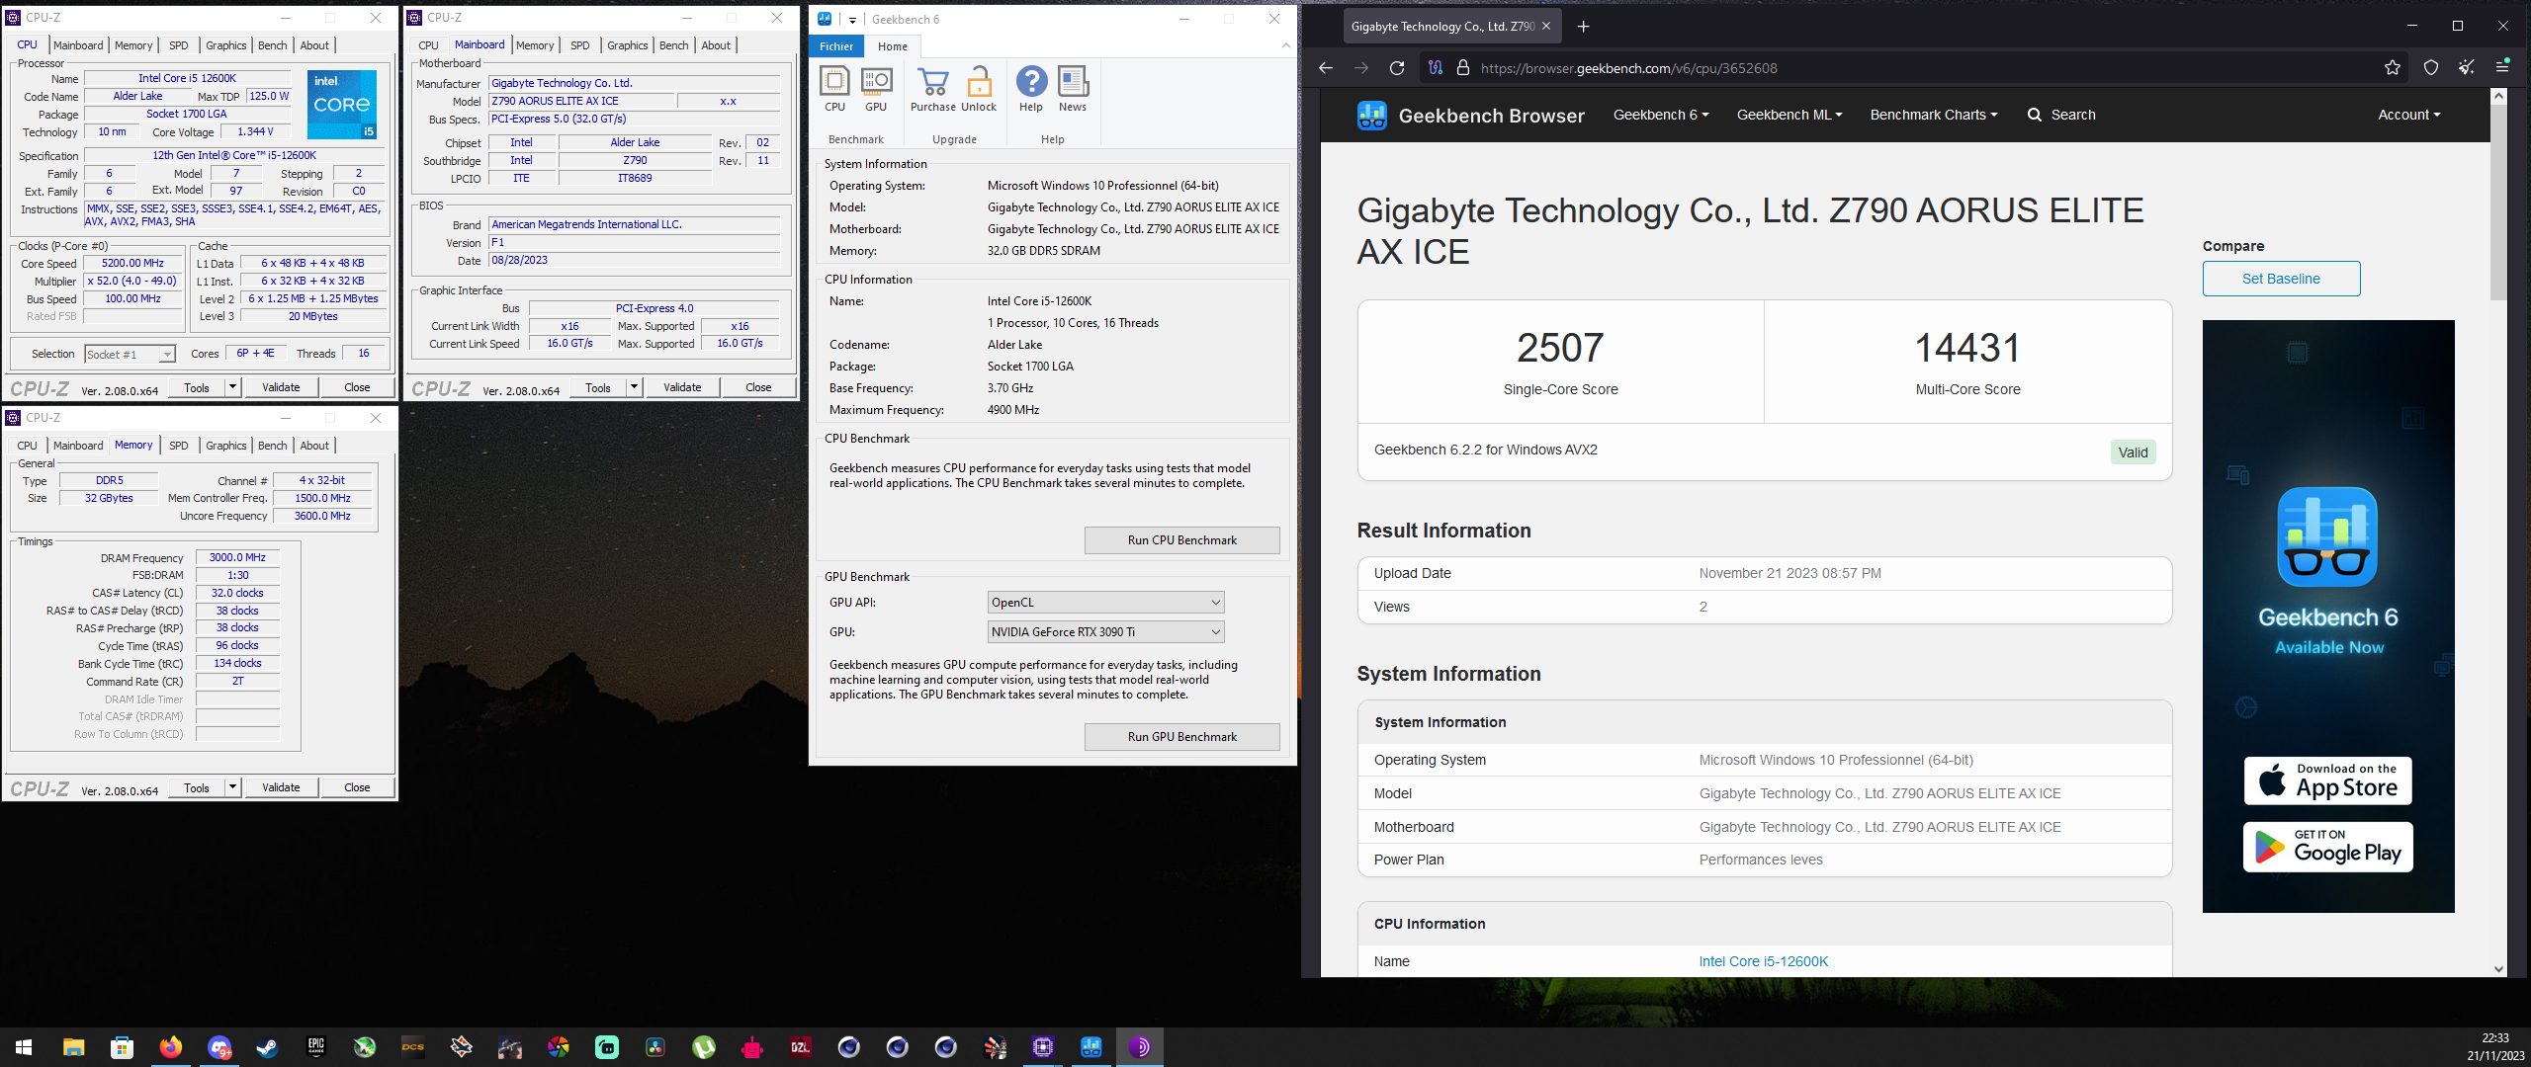Click Set Baseline button

(2281, 279)
